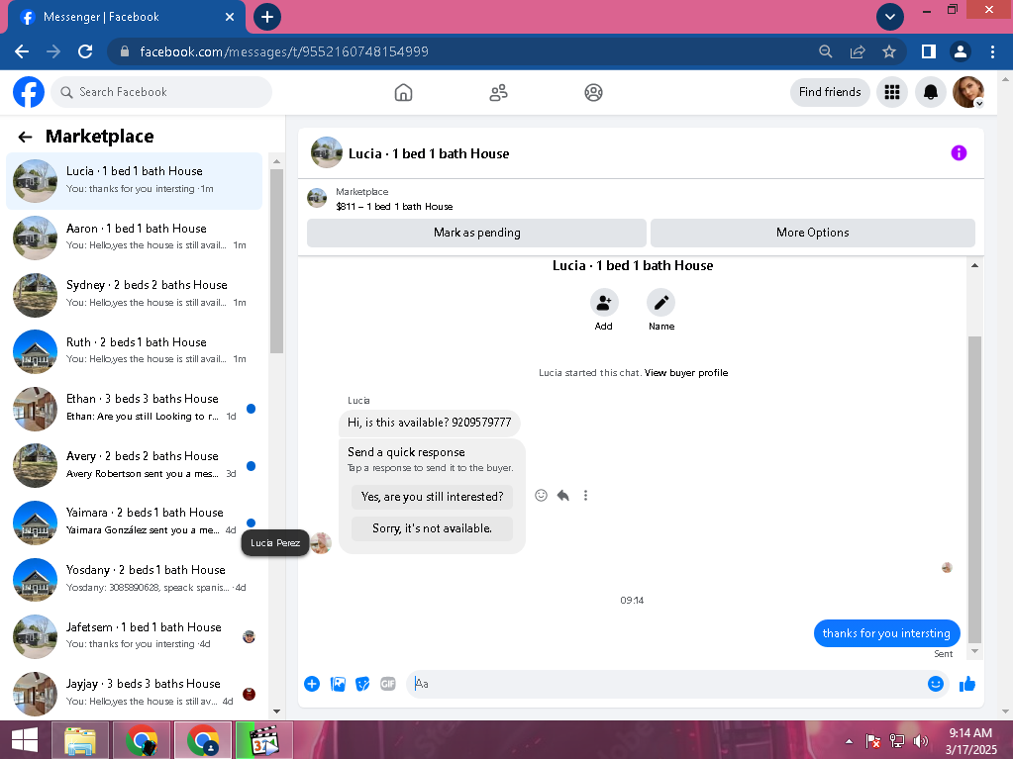Click the chat messages scrollbar thumb
The image size is (1013, 759).
click(975, 489)
